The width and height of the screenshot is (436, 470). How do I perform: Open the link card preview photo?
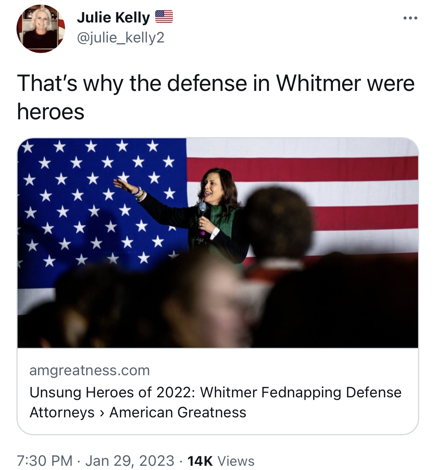[218, 243]
